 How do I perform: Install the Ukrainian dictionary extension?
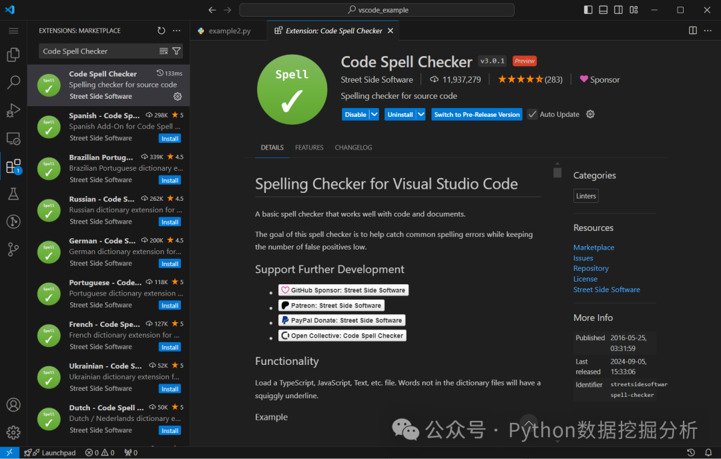tap(170, 389)
